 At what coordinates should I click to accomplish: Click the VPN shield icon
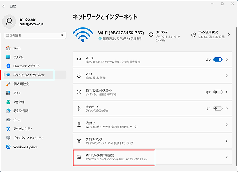pyautogui.click(x=79, y=76)
